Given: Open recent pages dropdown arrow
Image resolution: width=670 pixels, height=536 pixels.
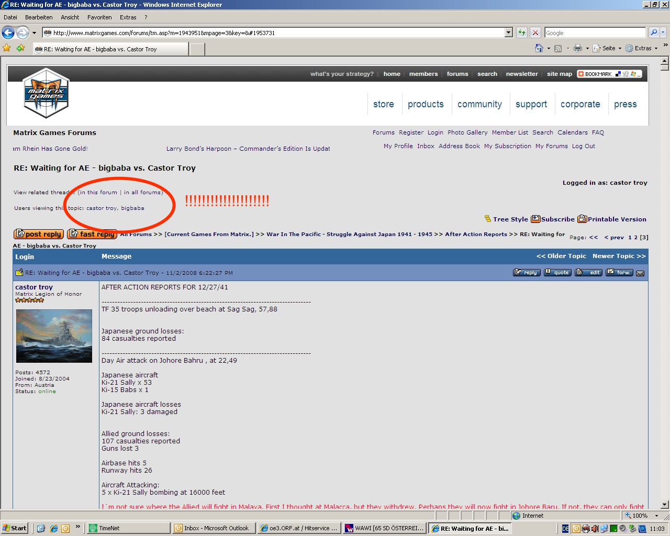Looking at the screenshot, I should pos(34,32).
